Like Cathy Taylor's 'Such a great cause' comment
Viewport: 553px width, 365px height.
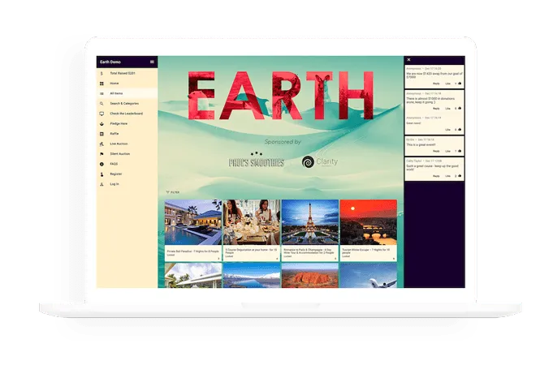click(x=448, y=176)
